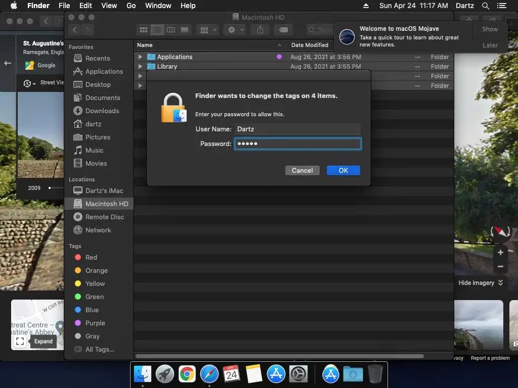Image resolution: width=518 pixels, height=388 pixels.
Task: Select the Purple tag in sidebar
Action: click(x=90, y=323)
